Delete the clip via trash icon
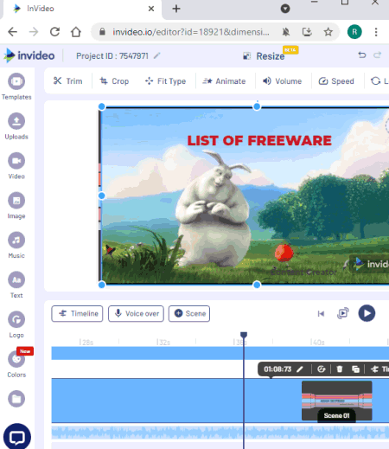Image resolution: width=389 pixels, height=449 pixels. (x=340, y=369)
